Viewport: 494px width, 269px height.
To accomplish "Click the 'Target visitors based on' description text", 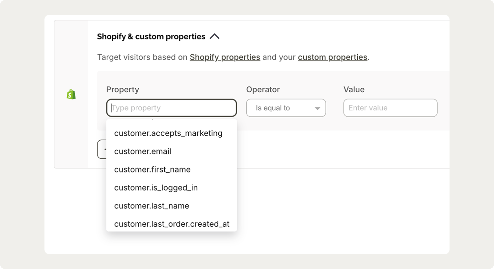I will click(142, 57).
